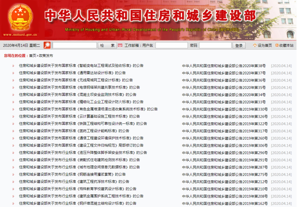Viewport: 297px width, 207px height.
Task: Go to 首页 in the breadcrumb
Action: pos(32,56)
